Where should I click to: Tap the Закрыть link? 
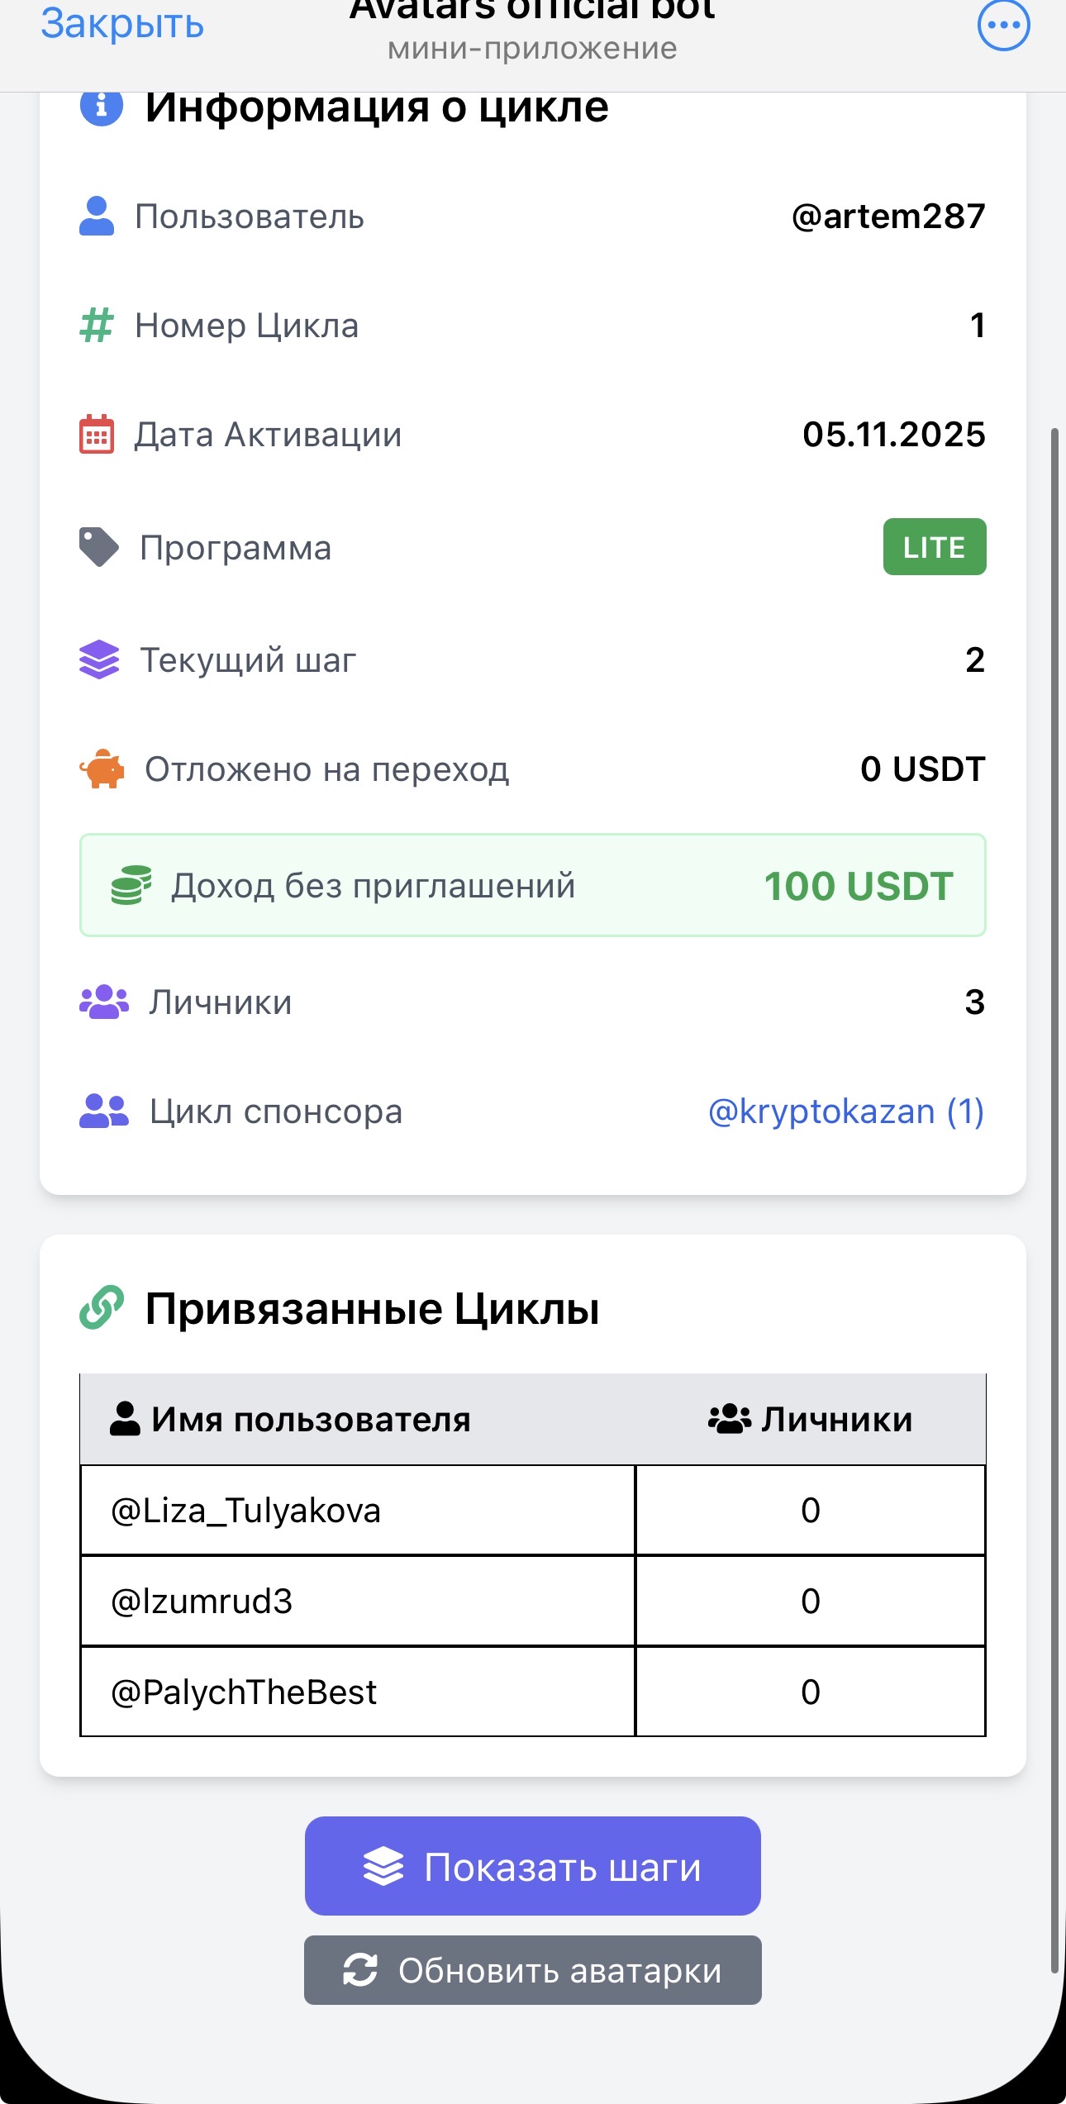[122, 25]
